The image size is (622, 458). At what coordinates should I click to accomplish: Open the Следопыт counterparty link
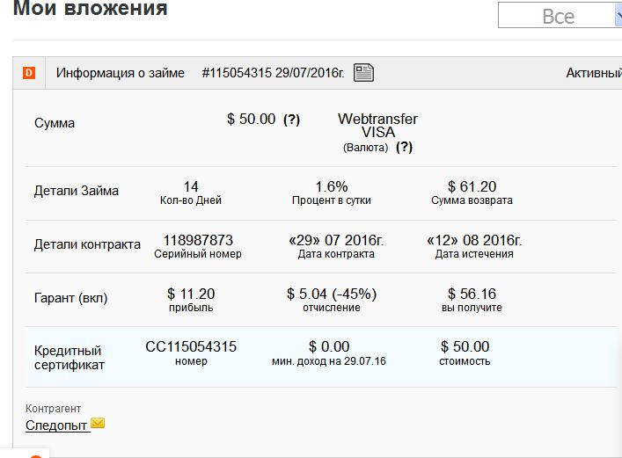56,425
